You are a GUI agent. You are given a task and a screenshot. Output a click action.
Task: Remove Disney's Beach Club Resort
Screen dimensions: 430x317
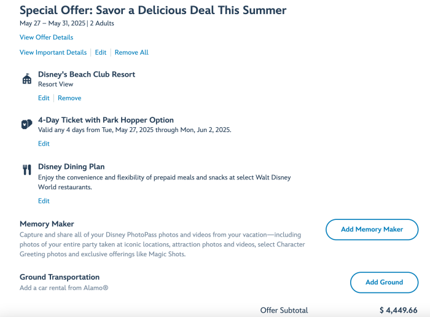[x=69, y=98]
